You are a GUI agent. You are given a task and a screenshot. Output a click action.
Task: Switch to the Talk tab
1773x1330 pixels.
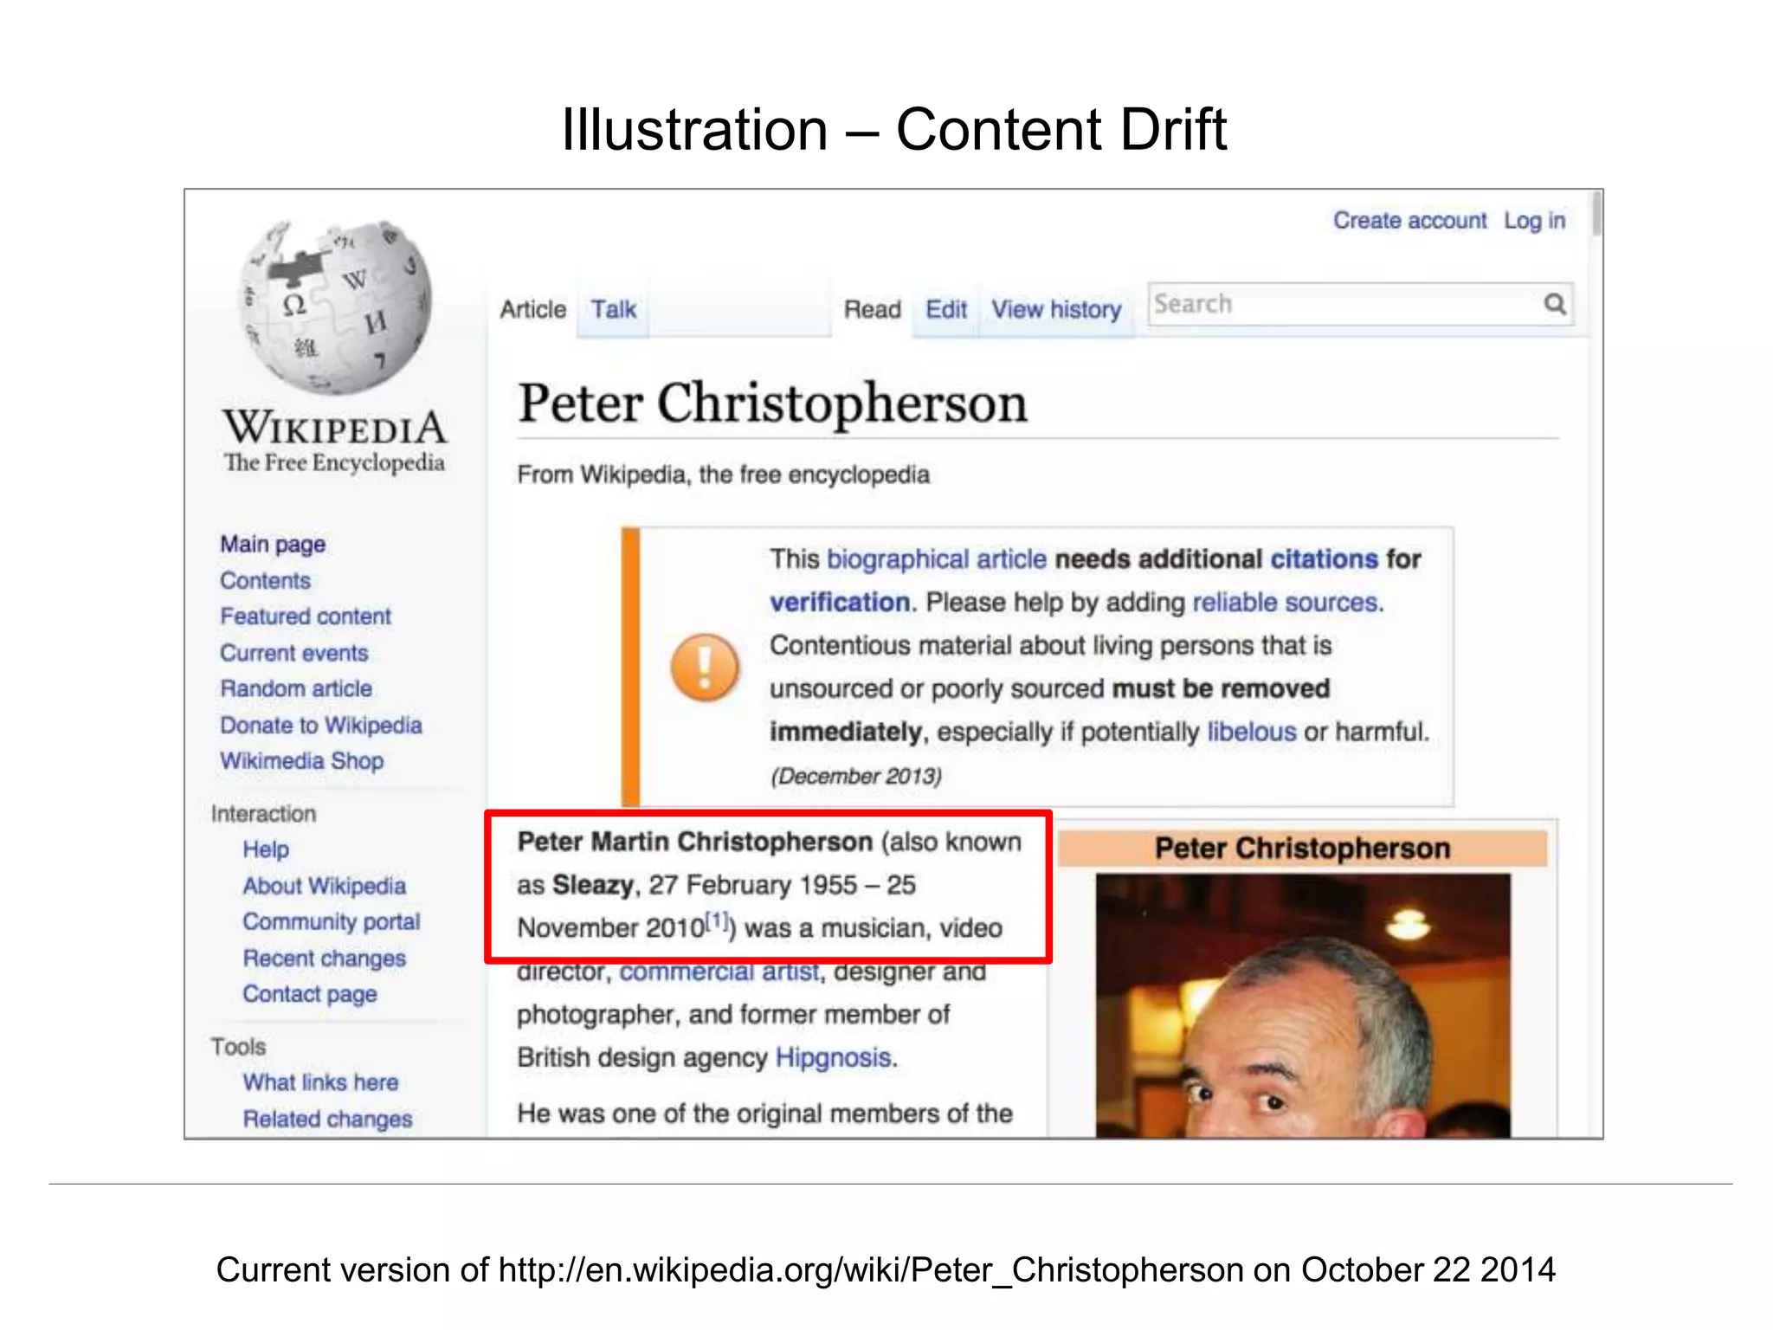pos(613,309)
